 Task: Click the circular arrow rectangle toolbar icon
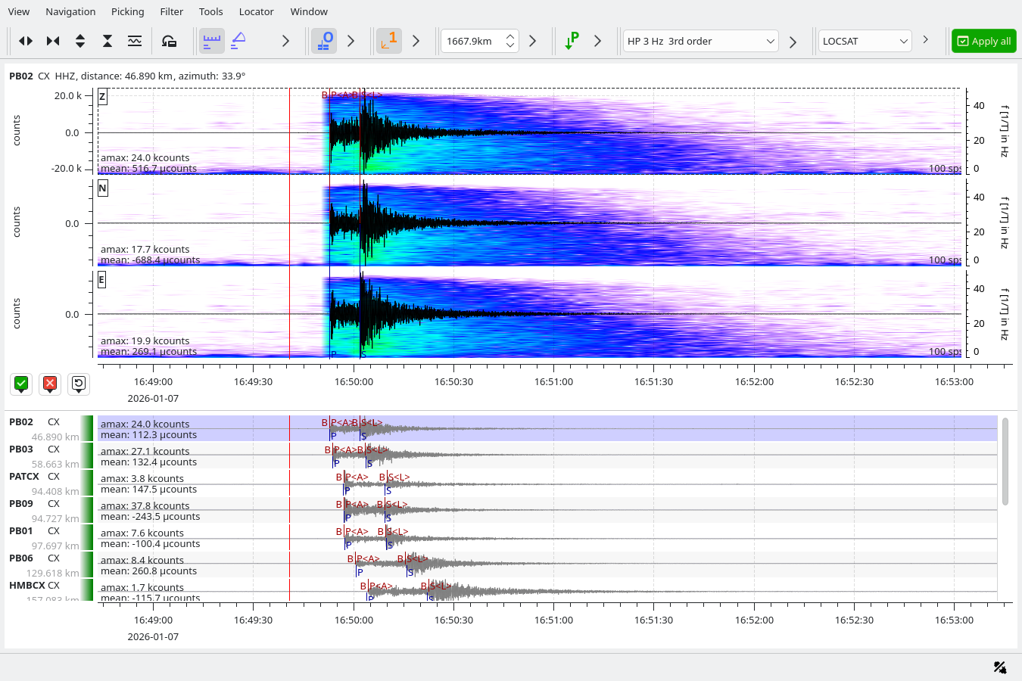(169, 41)
